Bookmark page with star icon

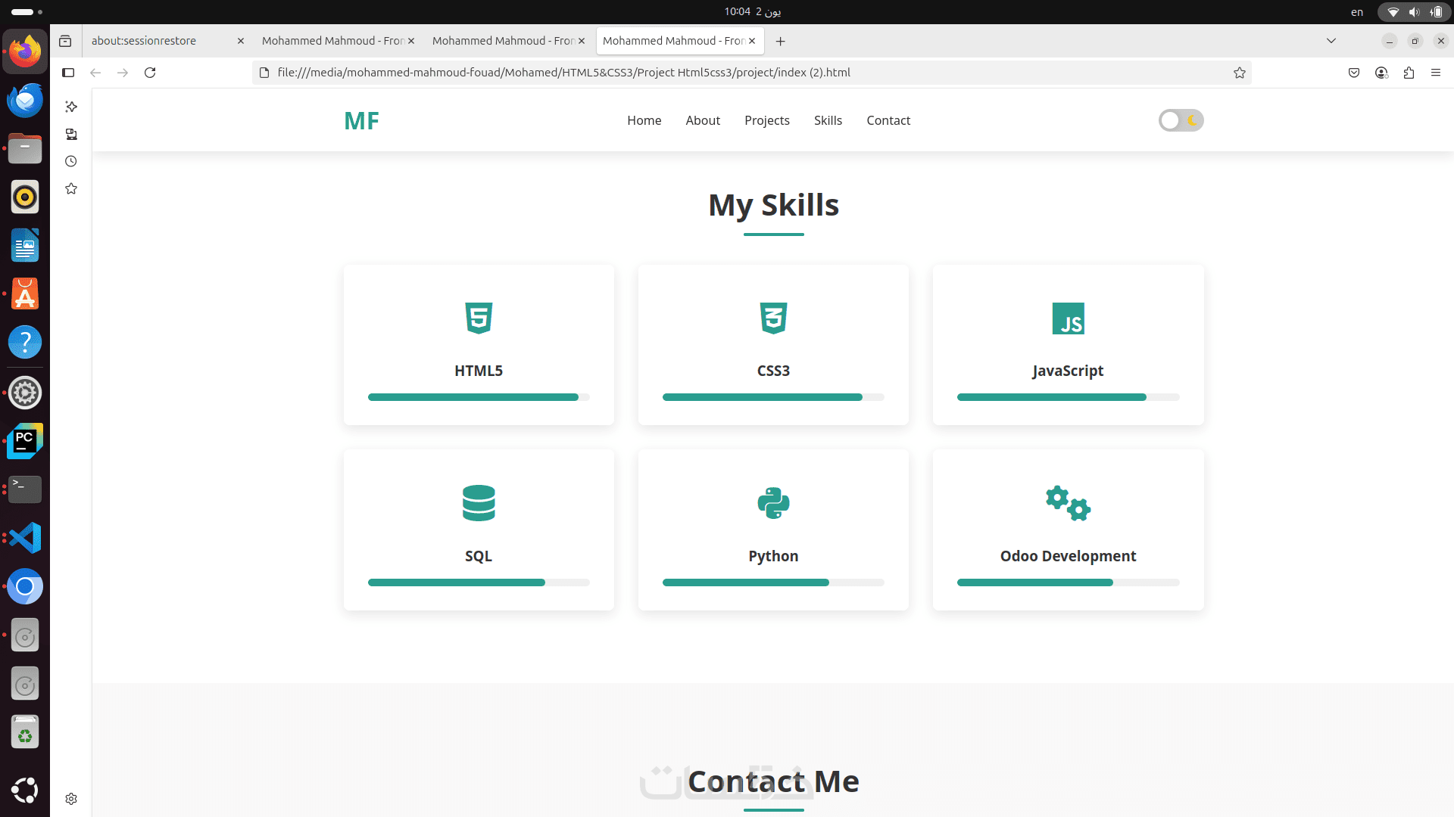click(x=1239, y=73)
